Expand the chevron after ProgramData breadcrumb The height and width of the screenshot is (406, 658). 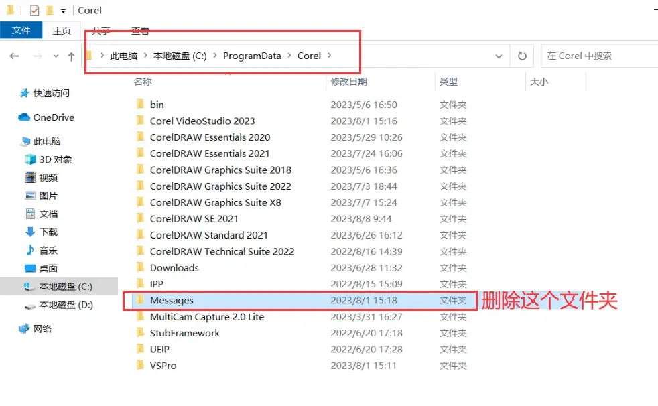tap(289, 56)
